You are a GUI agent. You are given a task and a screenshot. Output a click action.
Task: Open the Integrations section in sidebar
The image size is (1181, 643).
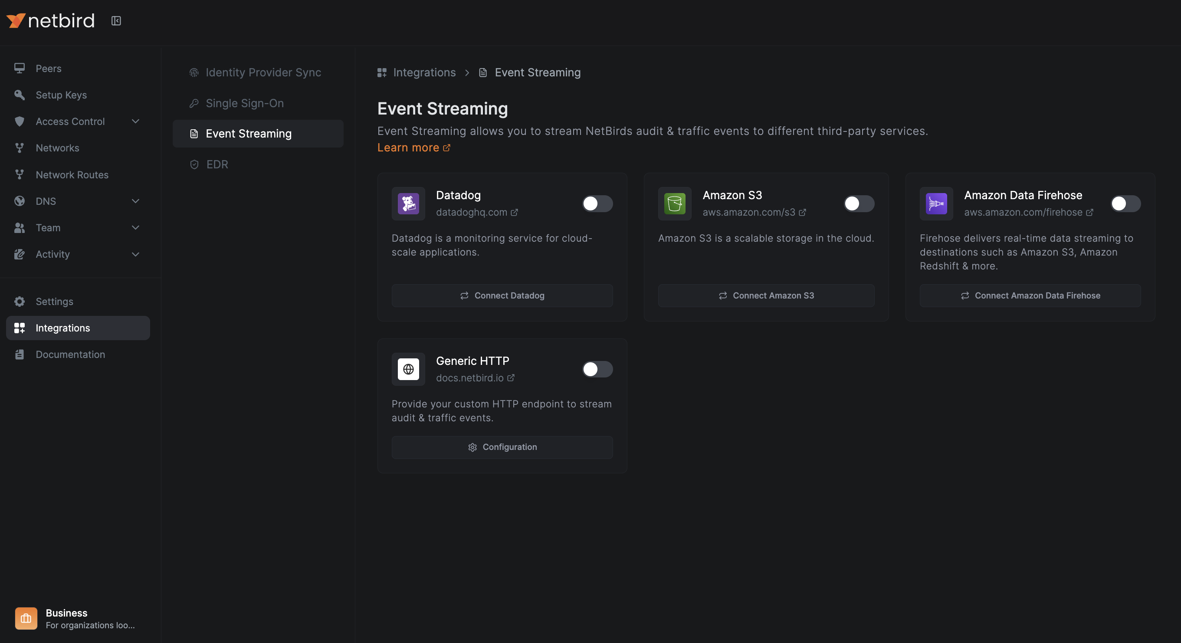[63, 328]
